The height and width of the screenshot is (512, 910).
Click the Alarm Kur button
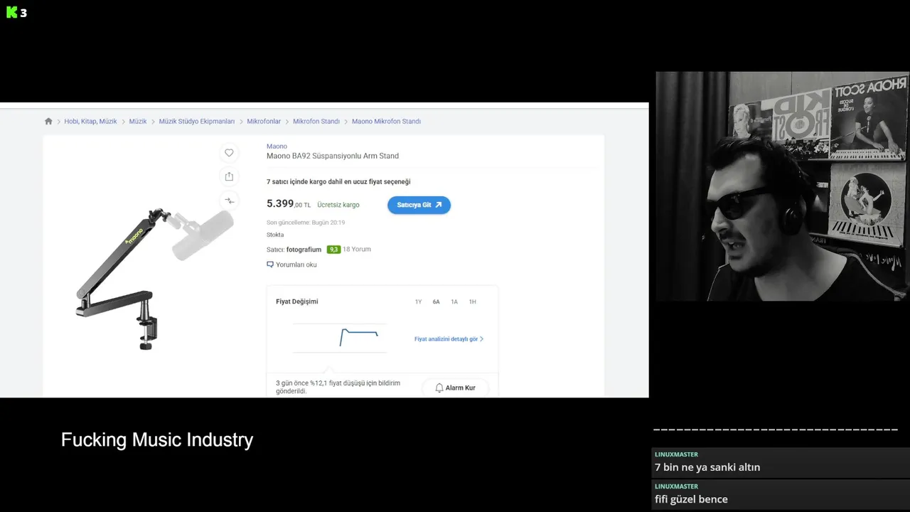coord(455,388)
